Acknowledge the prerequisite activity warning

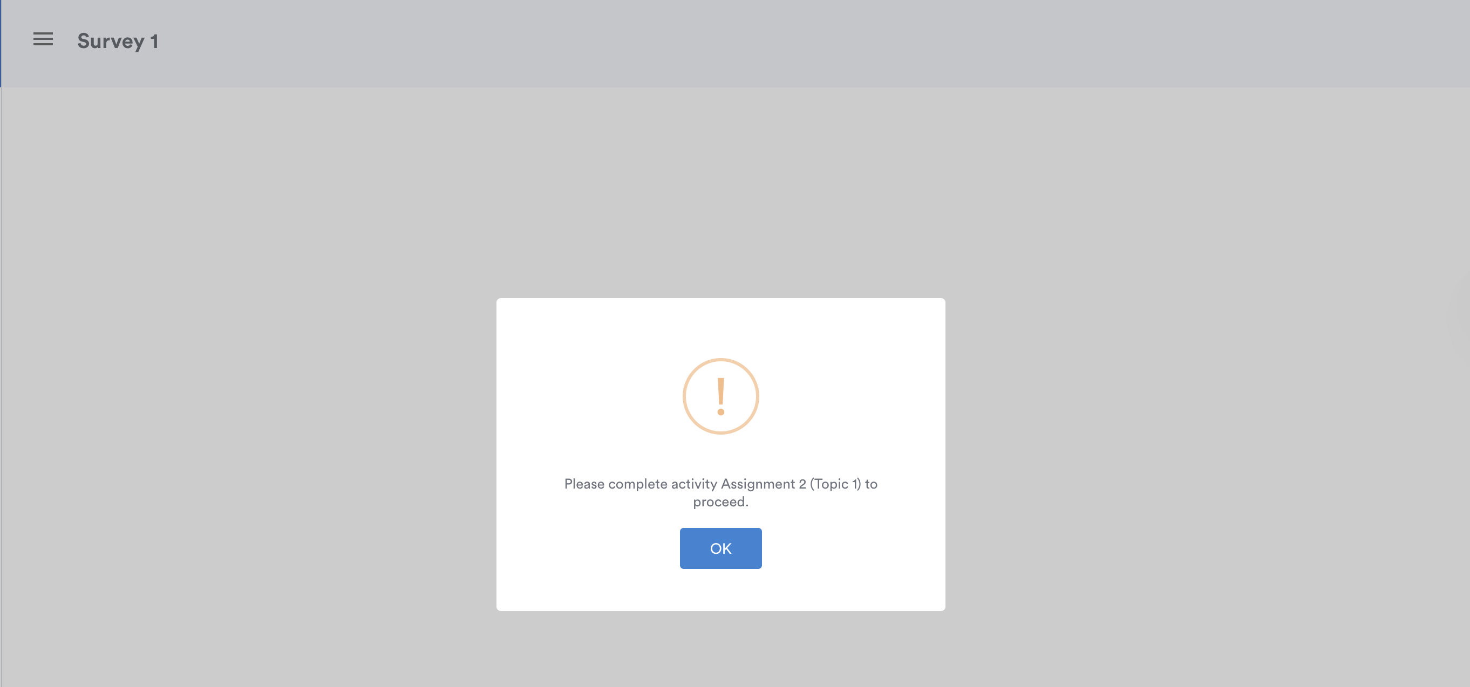720,548
